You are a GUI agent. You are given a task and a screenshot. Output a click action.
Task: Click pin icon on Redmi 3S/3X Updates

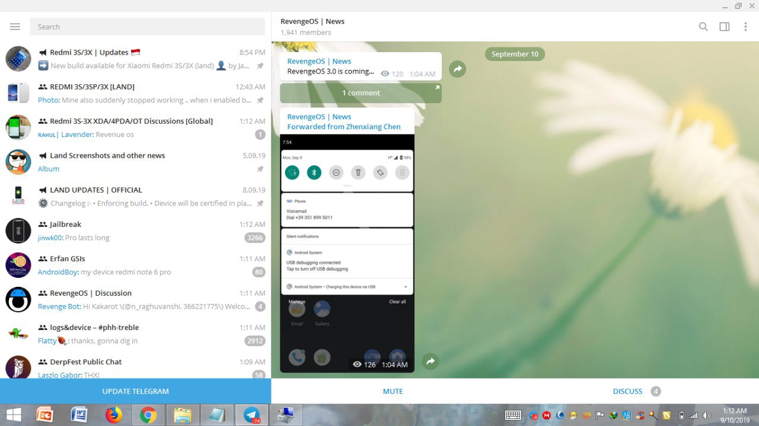pos(260,66)
